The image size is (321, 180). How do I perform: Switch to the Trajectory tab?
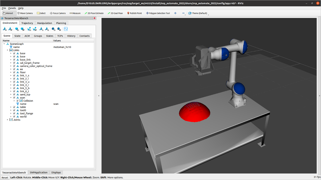27,23
